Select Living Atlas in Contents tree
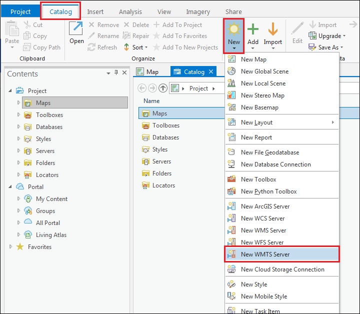This screenshot has width=360, height=314. click(x=51, y=235)
